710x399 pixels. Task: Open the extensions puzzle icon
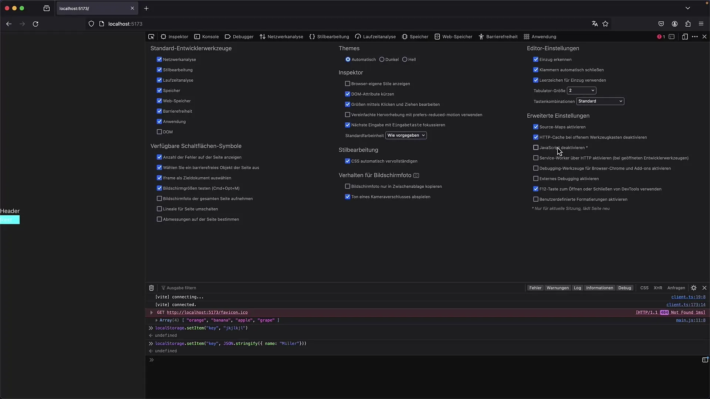point(688,24)
